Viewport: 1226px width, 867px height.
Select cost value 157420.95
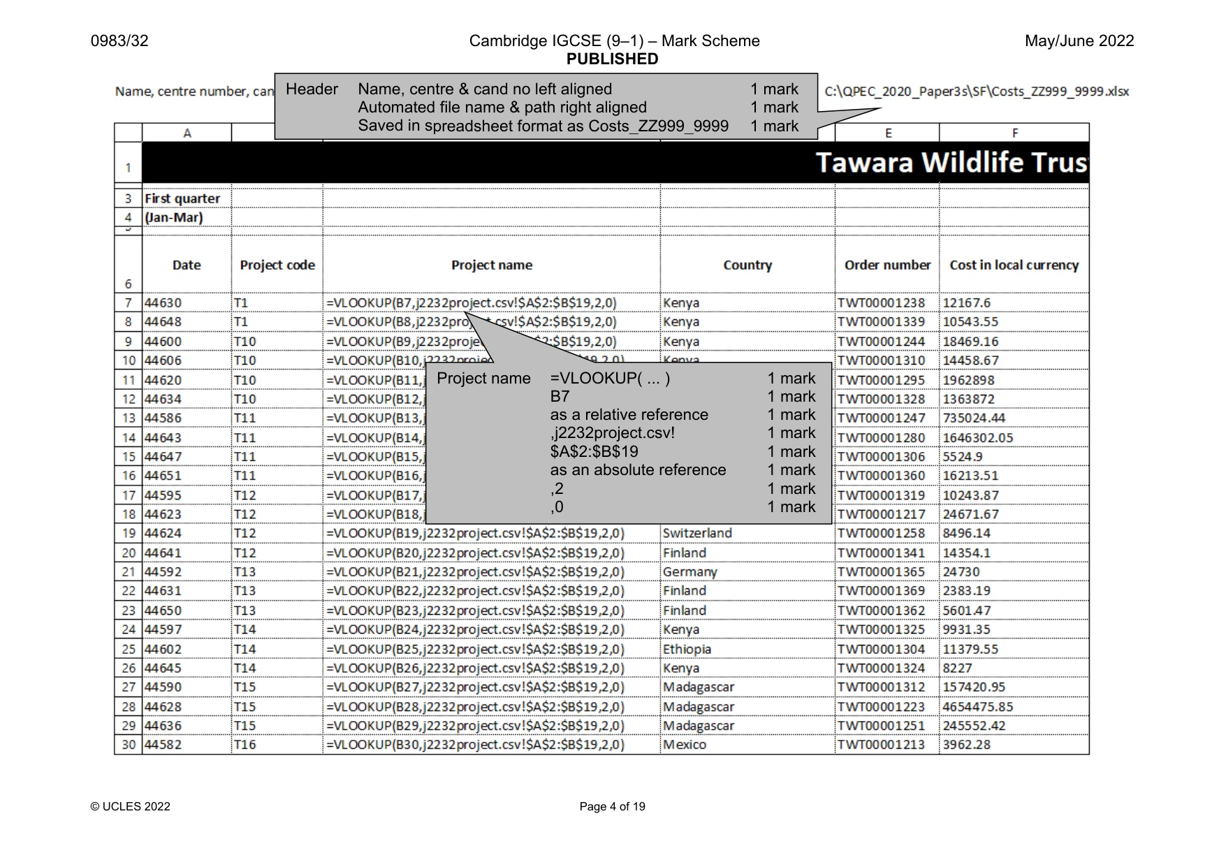pyautogui.click(x=1014, y=687)
